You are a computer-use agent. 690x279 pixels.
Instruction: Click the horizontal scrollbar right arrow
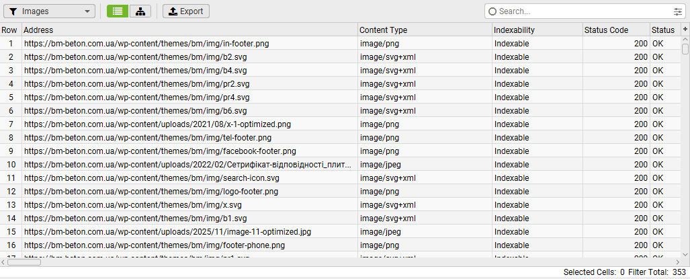[x=677, y=262]
